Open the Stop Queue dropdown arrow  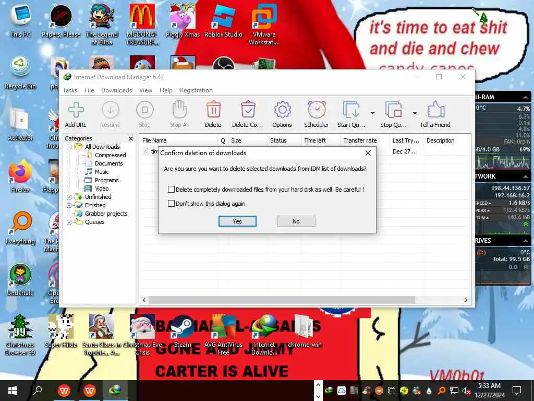click(415, 113)
